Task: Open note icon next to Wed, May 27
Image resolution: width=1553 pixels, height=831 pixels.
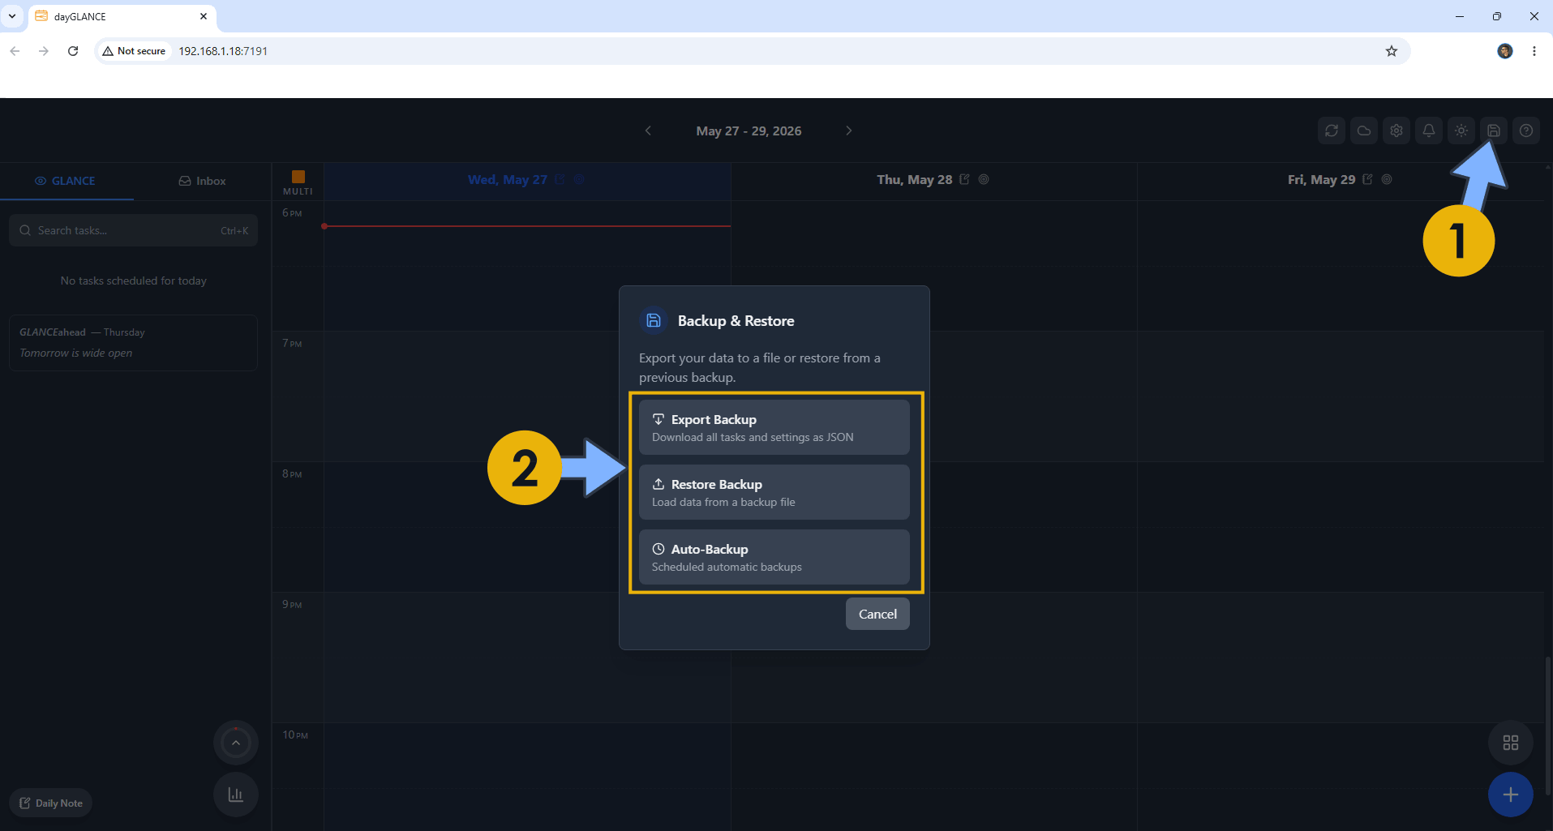Action: coord(560,179)
